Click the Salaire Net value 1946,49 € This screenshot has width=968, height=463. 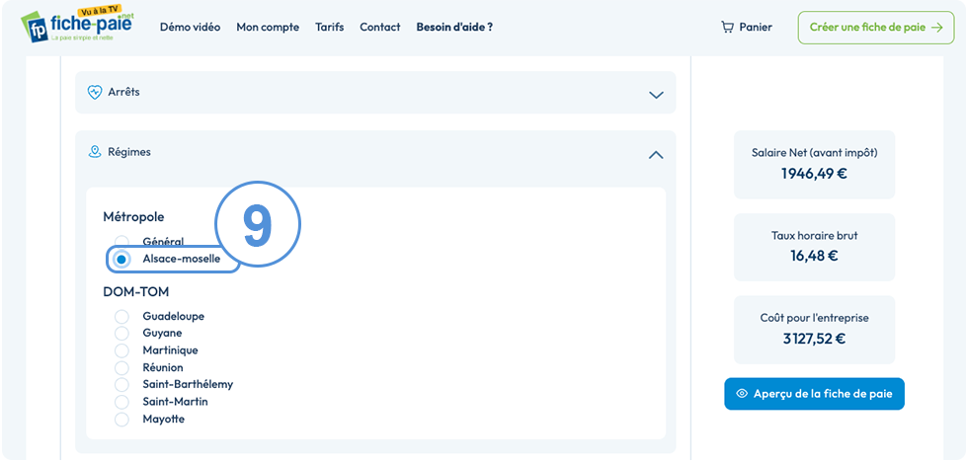pyautogui.click(x=814, y=174)
